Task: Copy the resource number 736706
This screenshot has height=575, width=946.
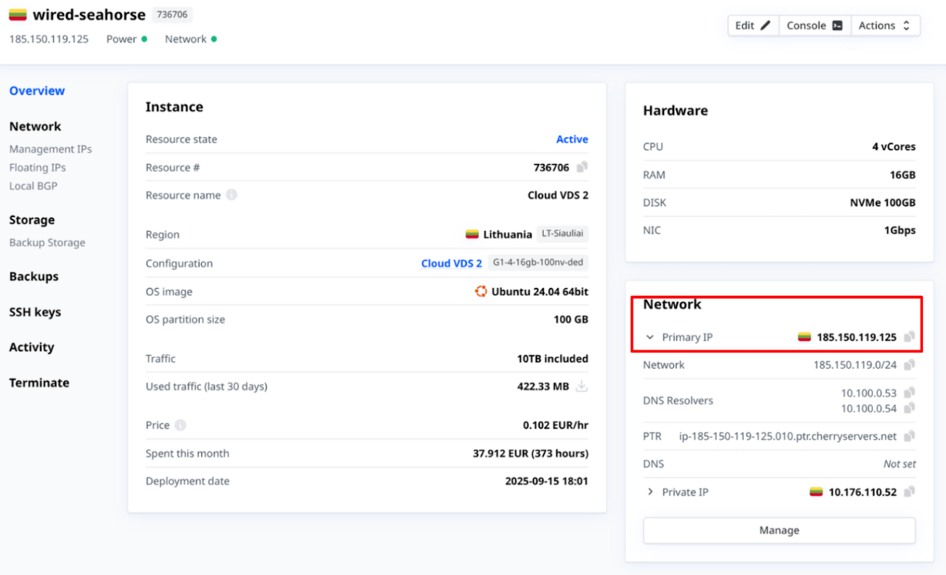Action: 582,167
